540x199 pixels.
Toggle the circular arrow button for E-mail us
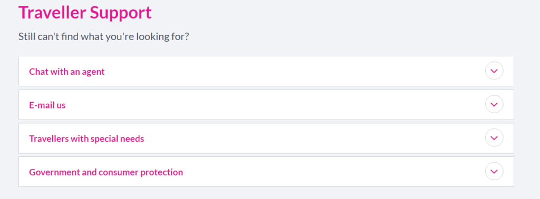(x=494, y=104)
